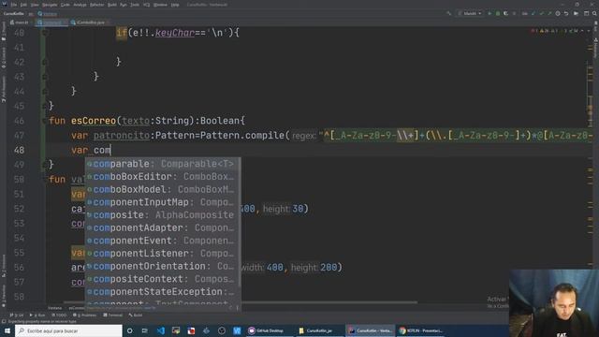Open the Build tool window tab

coord(136,315)
